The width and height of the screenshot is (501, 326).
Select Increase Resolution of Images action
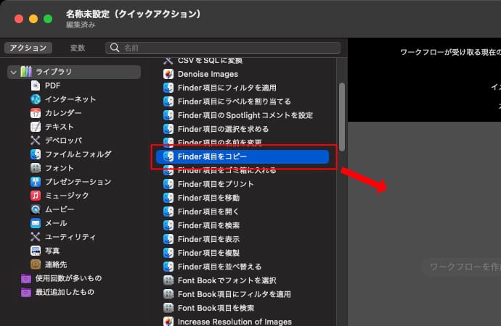tap(234, 321)
